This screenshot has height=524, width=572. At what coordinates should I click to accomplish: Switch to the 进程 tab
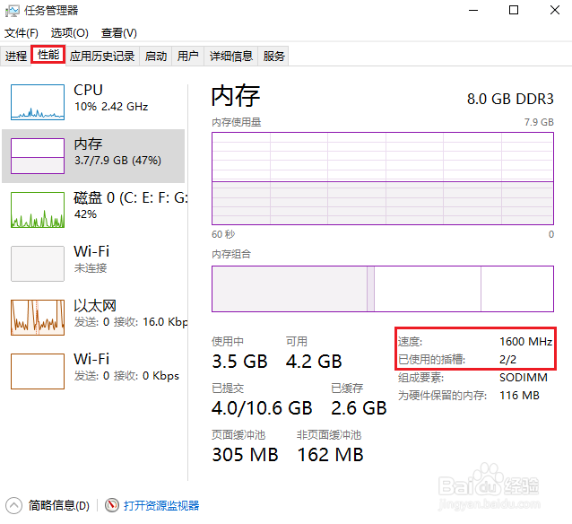click(x=16, y=56)
